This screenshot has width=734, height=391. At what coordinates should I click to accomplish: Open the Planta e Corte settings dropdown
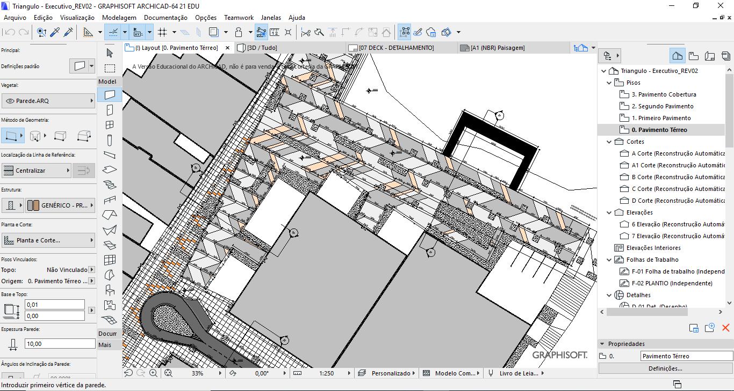pos(48,240)
